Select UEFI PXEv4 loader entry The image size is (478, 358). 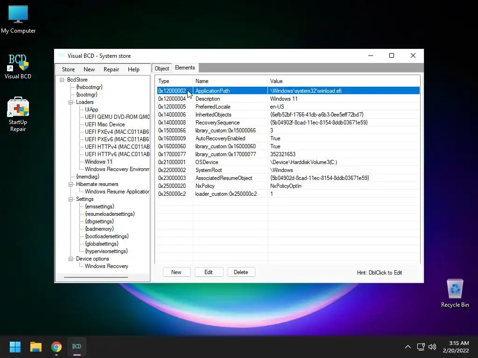click(x=117, y=132)
